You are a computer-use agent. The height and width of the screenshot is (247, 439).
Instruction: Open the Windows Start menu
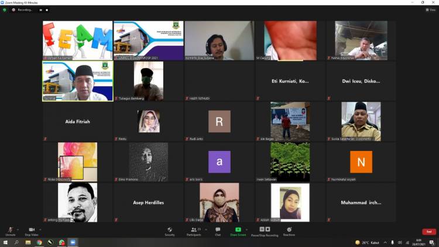(x=5, y=242)
